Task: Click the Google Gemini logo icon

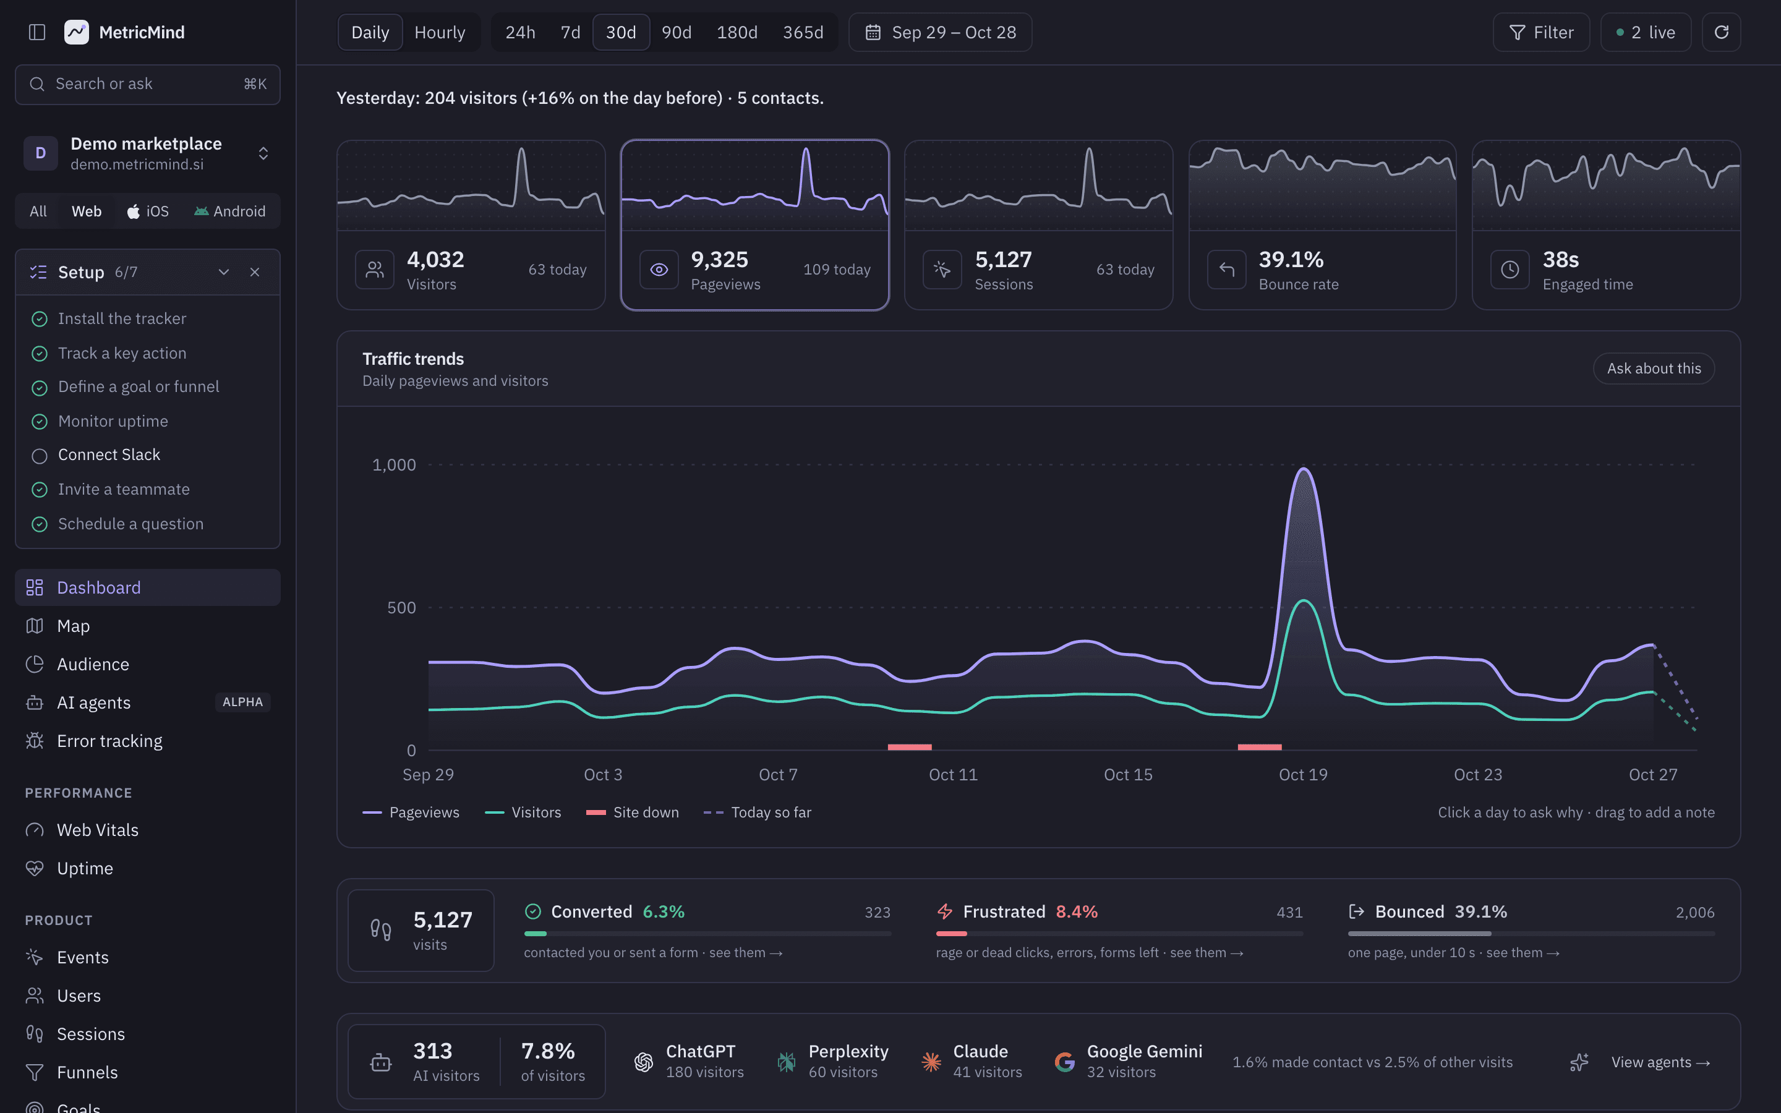Action: pos(1064,1062)
